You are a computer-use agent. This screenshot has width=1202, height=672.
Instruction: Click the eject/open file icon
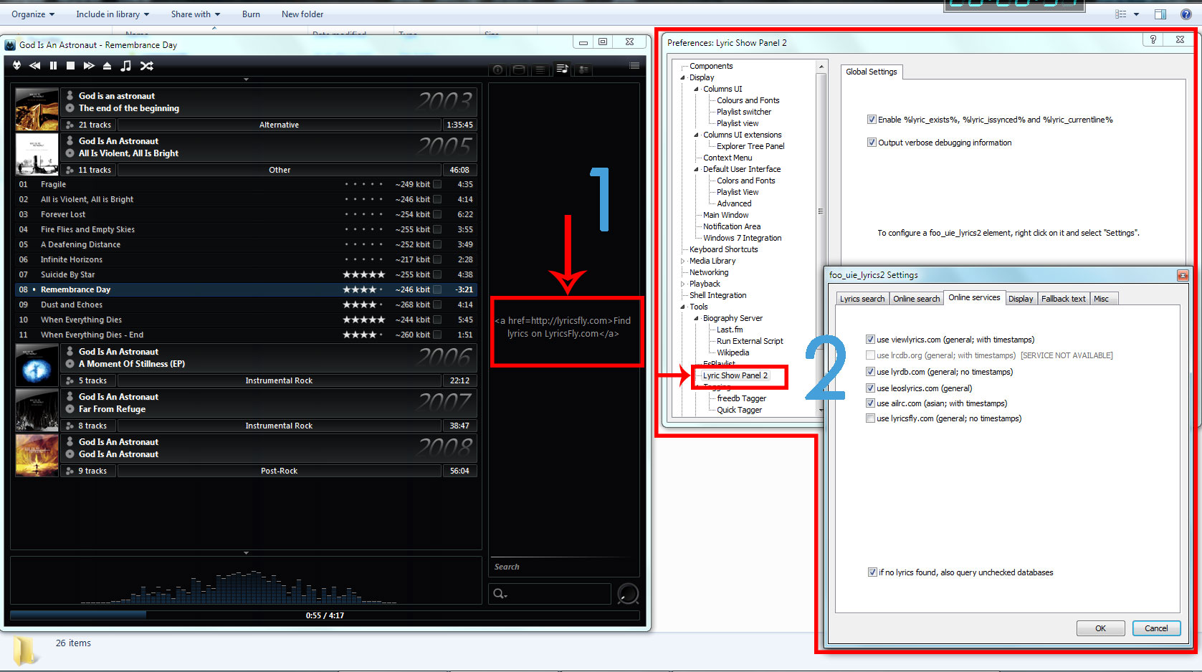point(107,66)
